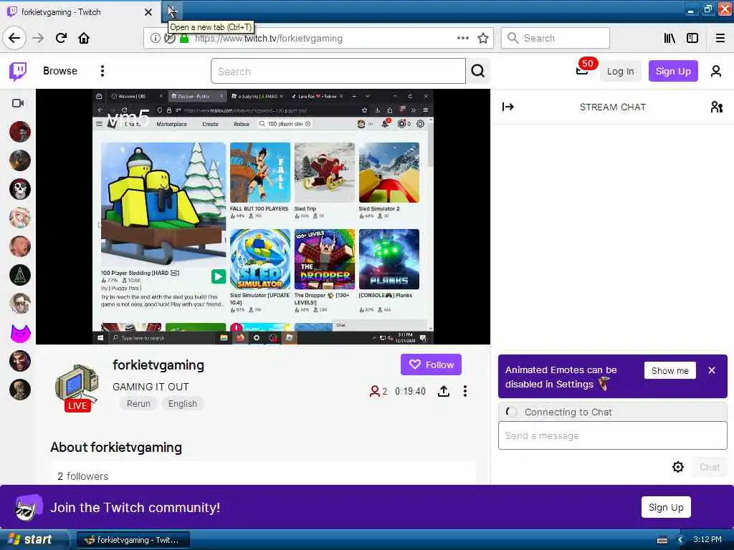Open the first recommended channel avatar, below the camera icon

(20, 132)
